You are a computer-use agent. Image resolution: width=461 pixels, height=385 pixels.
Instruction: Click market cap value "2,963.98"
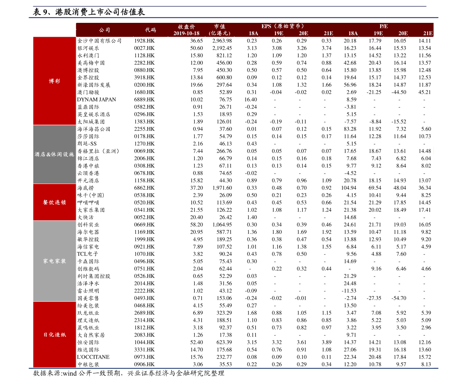coord(222,41)
